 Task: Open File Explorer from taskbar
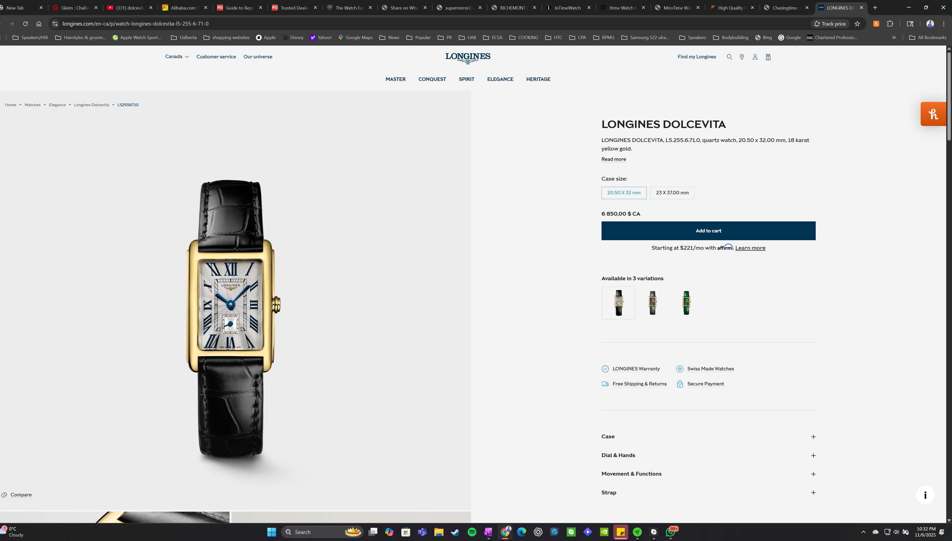coord(439,532)
